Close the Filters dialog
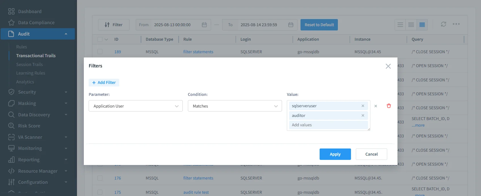481x196 pixels. 388,66
